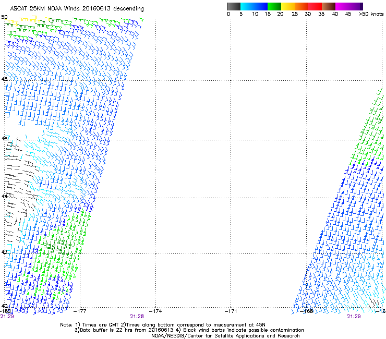The width and height of the screenshot is (386, 339).
Task: Click the NOAA/NESDIS Center for Satellite Applications credit
Action: 225,336
